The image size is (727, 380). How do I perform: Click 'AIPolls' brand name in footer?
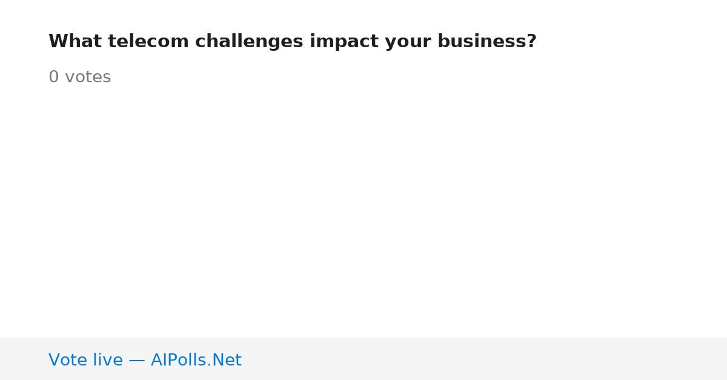179,360
